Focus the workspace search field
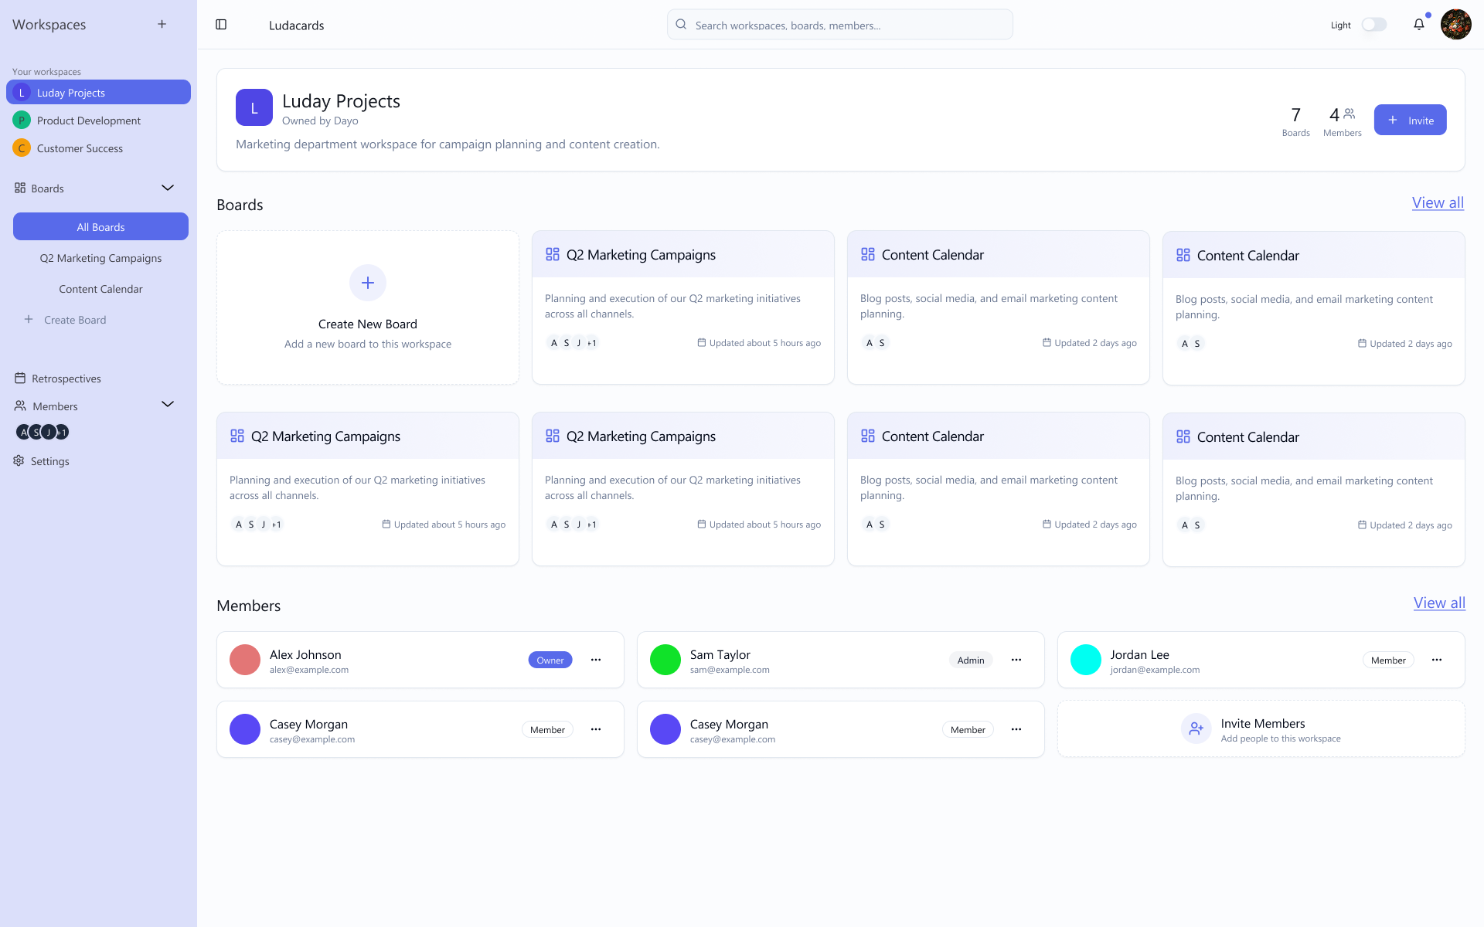 tap(839, 25)
